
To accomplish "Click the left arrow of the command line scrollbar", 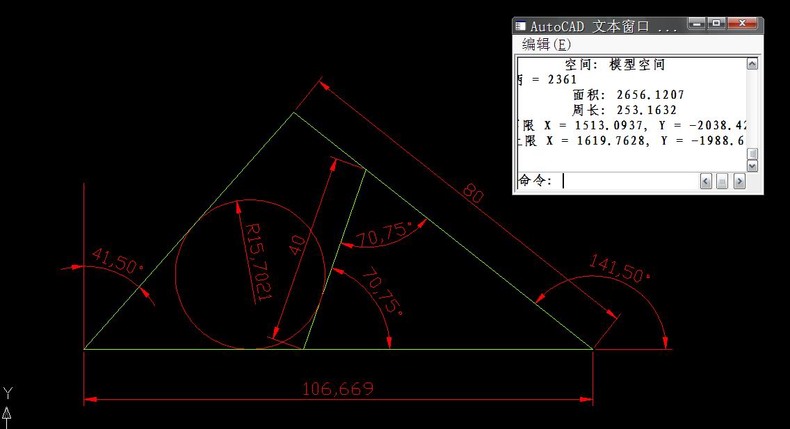I will [706, 181].
